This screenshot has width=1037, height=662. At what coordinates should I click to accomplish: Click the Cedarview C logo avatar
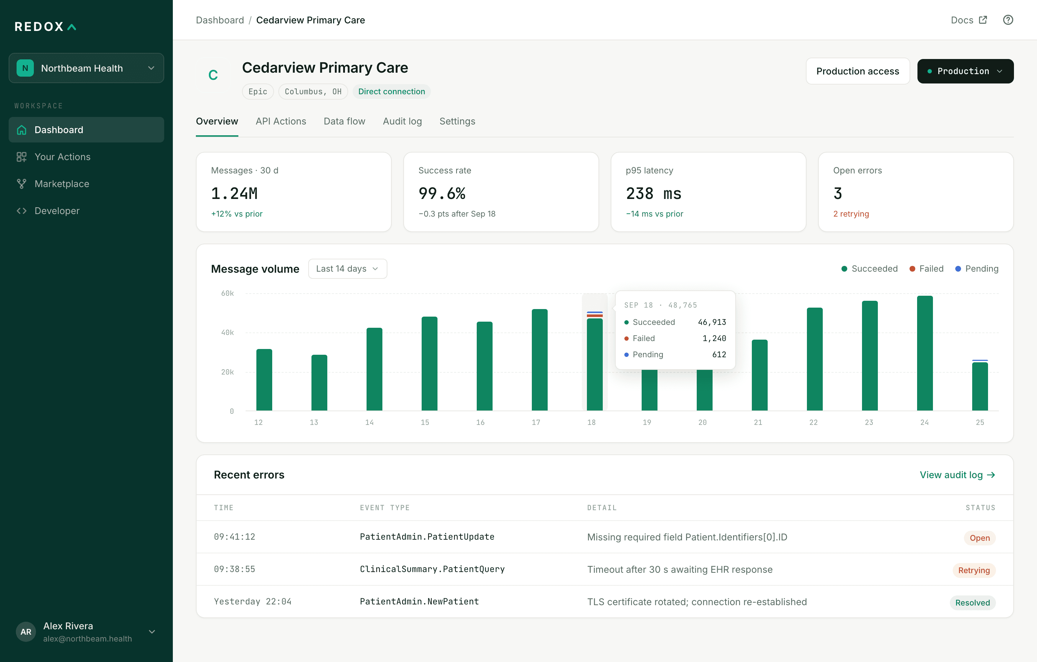pos(213,75)
